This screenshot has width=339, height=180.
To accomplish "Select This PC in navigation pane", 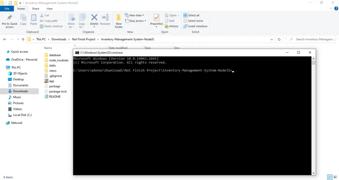I will [x=13, y=67].
